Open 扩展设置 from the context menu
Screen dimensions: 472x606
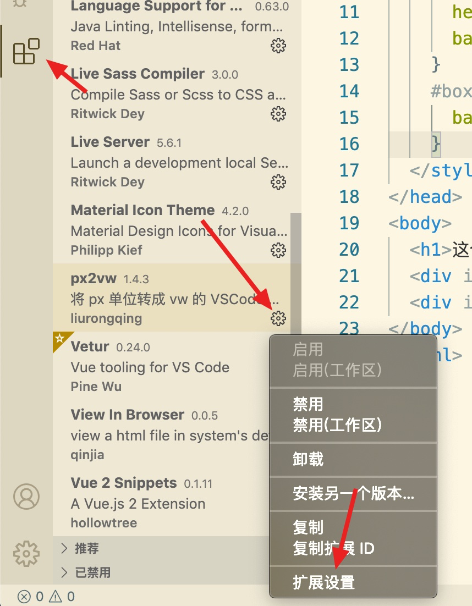pos(323,582)
